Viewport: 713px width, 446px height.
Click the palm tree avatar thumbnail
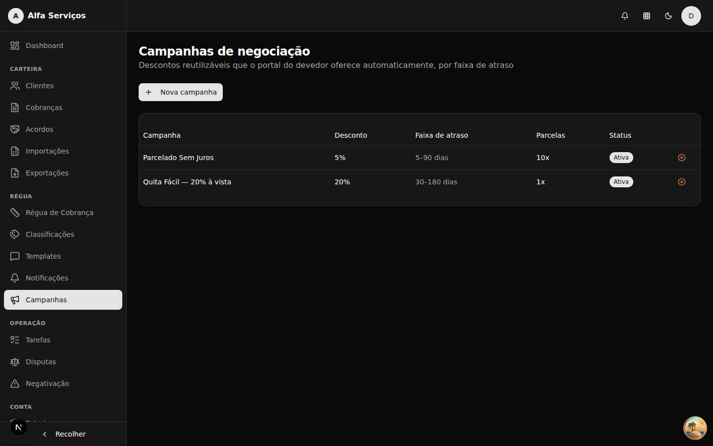pyautogui.click(x=695, y=428)
